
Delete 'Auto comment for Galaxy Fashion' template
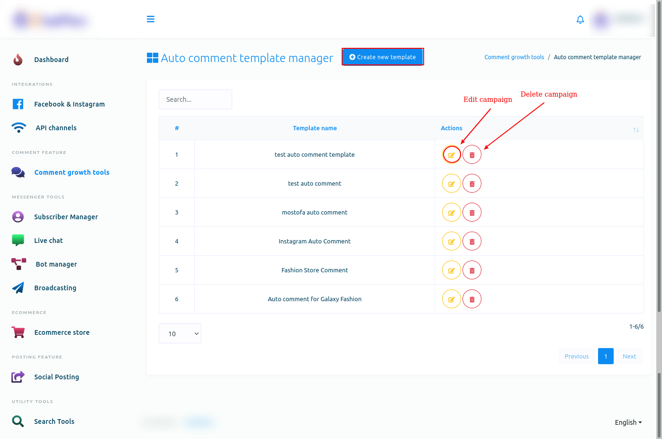tap(472, 299)
